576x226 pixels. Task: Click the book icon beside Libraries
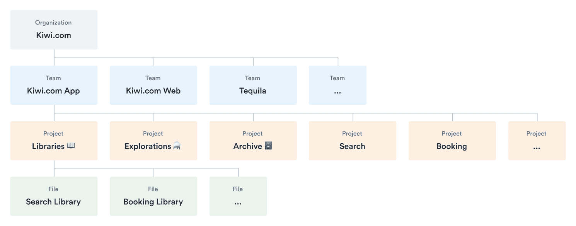tap(71, 146)
